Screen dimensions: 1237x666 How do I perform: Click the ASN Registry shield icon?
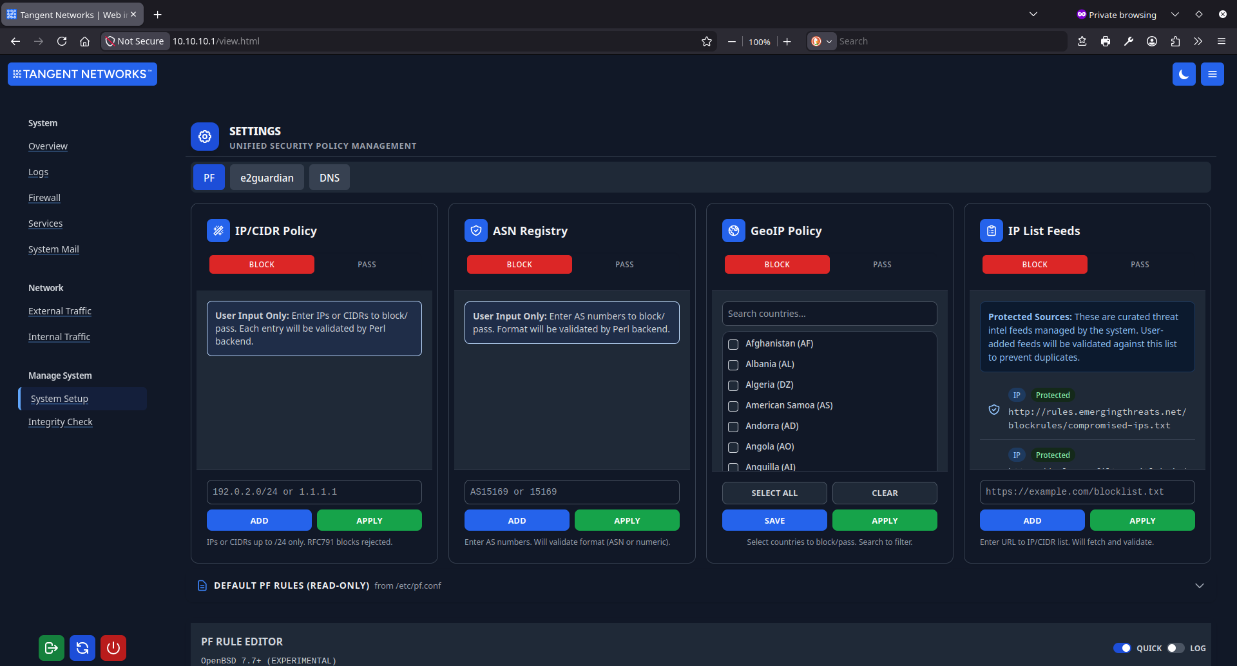click(x=476, y=230)
